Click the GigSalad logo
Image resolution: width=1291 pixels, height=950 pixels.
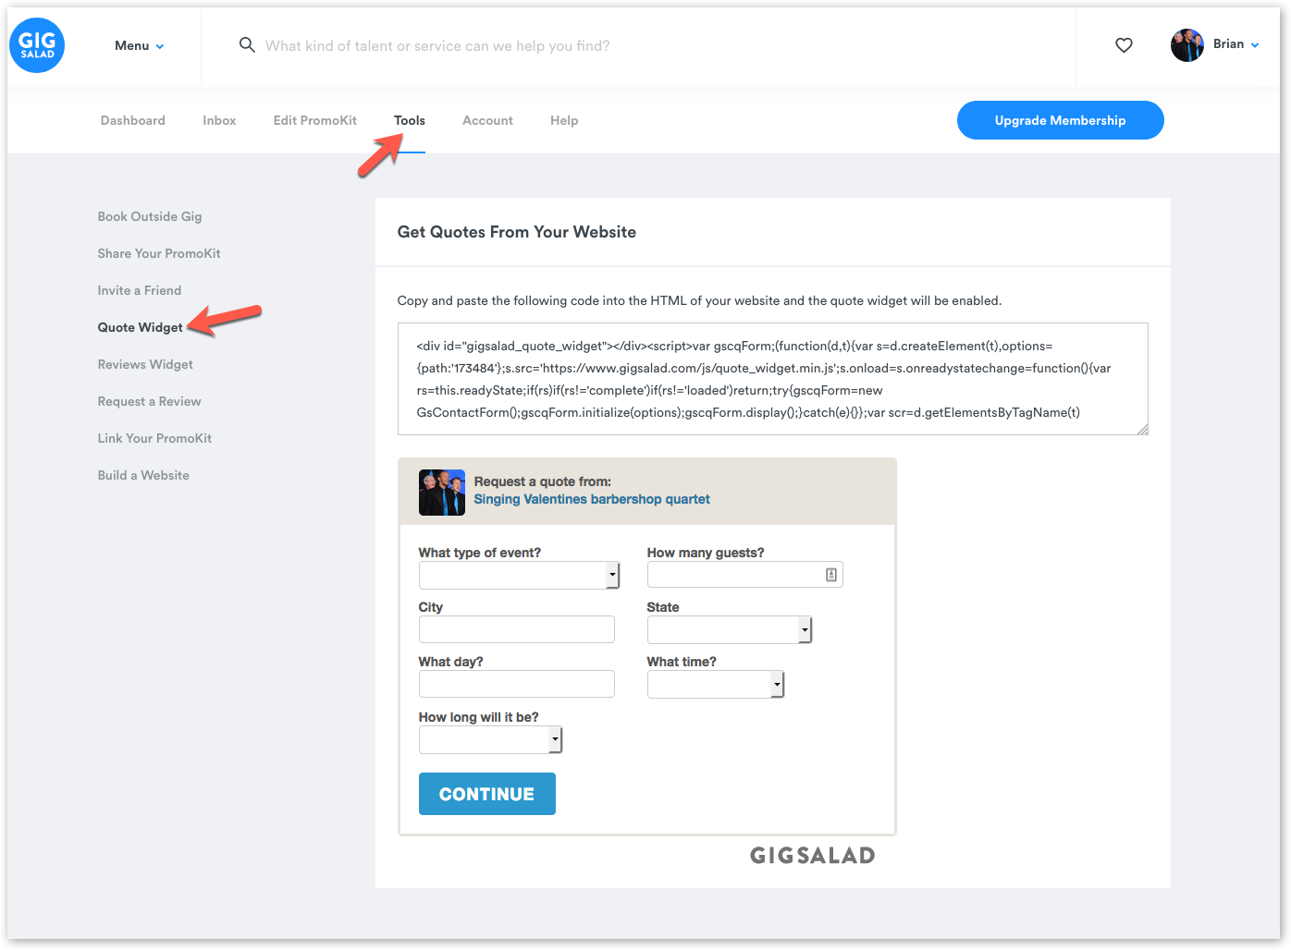[37, 45]
